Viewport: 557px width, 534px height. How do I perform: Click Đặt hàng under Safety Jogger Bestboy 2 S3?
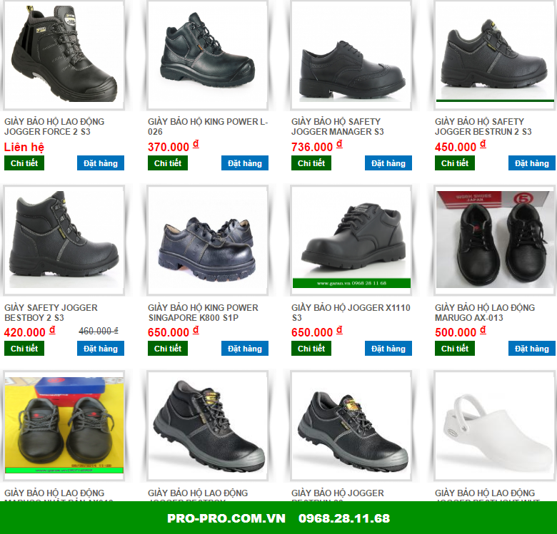[x=101, y=349]
